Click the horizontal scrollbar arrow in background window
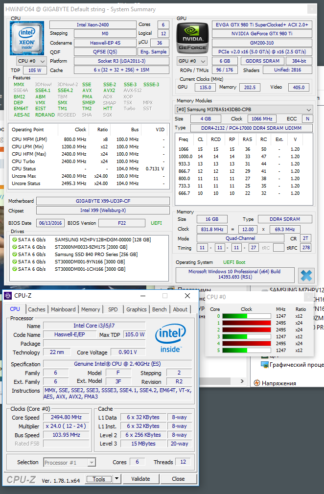This screenshot has width=324, height=494. click(x=242, y=381)
